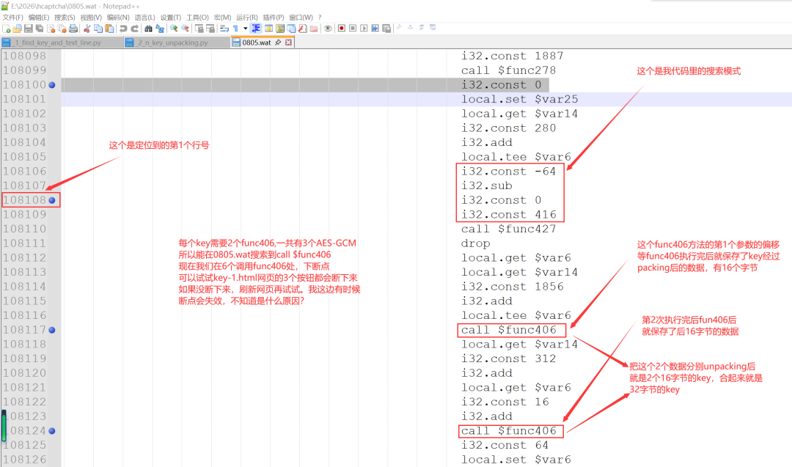Toggle the file monitoring eye icon
The width and height of the screenshot is (792, 467).
(328, 29)
